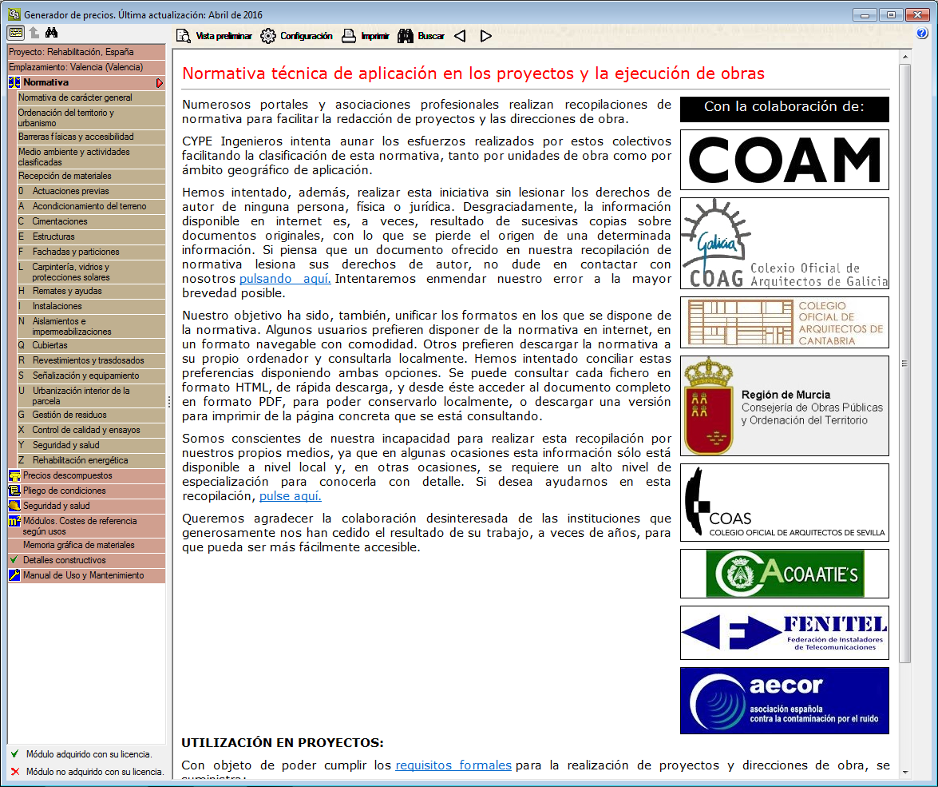Click the vertical scrollbar thumb

[905, 363]
